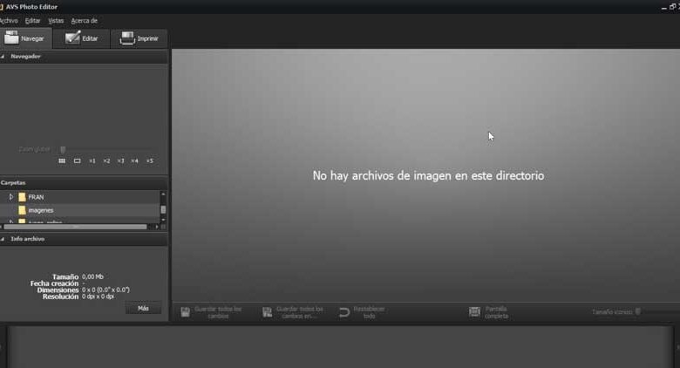Click the single image view icon
This screenshot has width=680, height=368.
[78, 161]
